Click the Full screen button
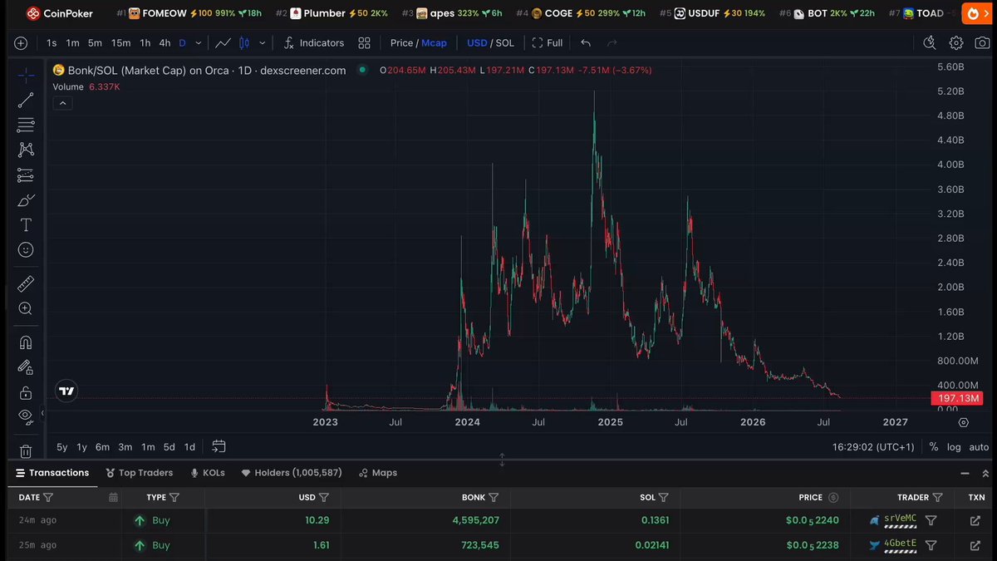This screenshot has height=561, width=997. [x=548, y=43]
